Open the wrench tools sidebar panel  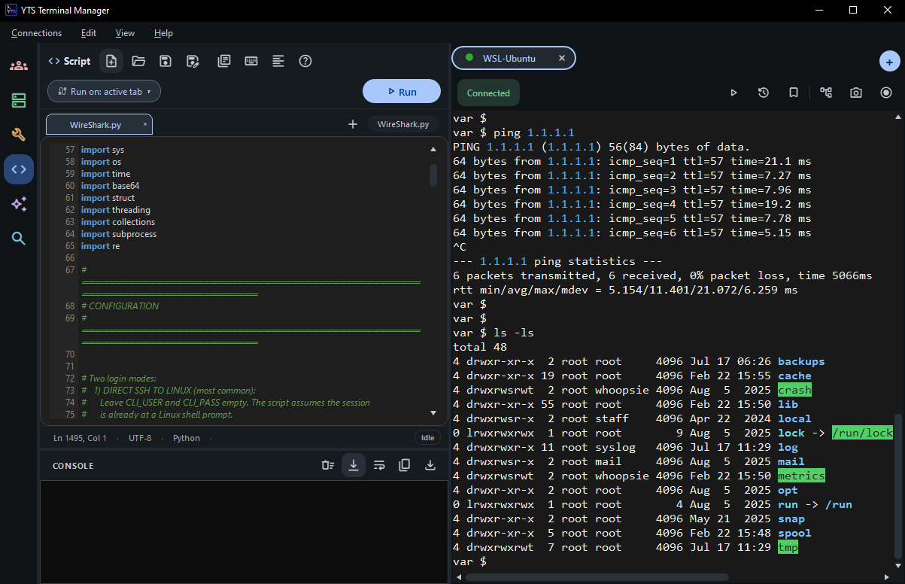click(19, 135)
